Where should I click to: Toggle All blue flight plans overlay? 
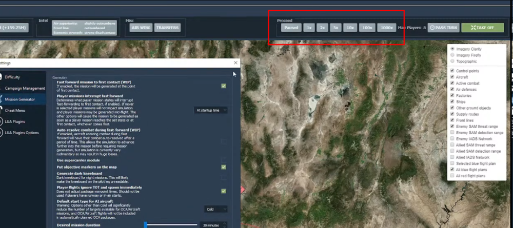[x=452, y=170]
